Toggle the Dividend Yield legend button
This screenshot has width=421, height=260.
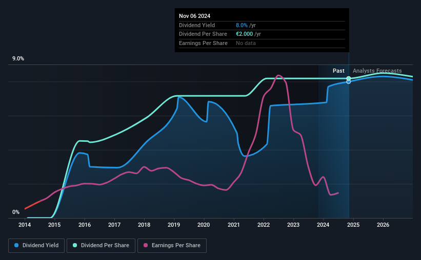point(36,246)
